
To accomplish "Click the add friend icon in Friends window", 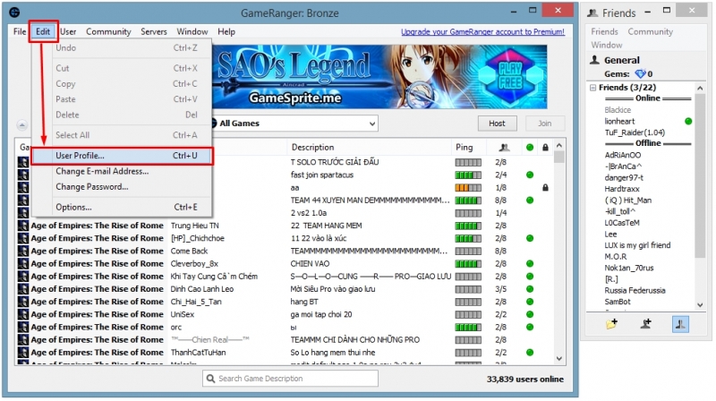I will [645, 324].
